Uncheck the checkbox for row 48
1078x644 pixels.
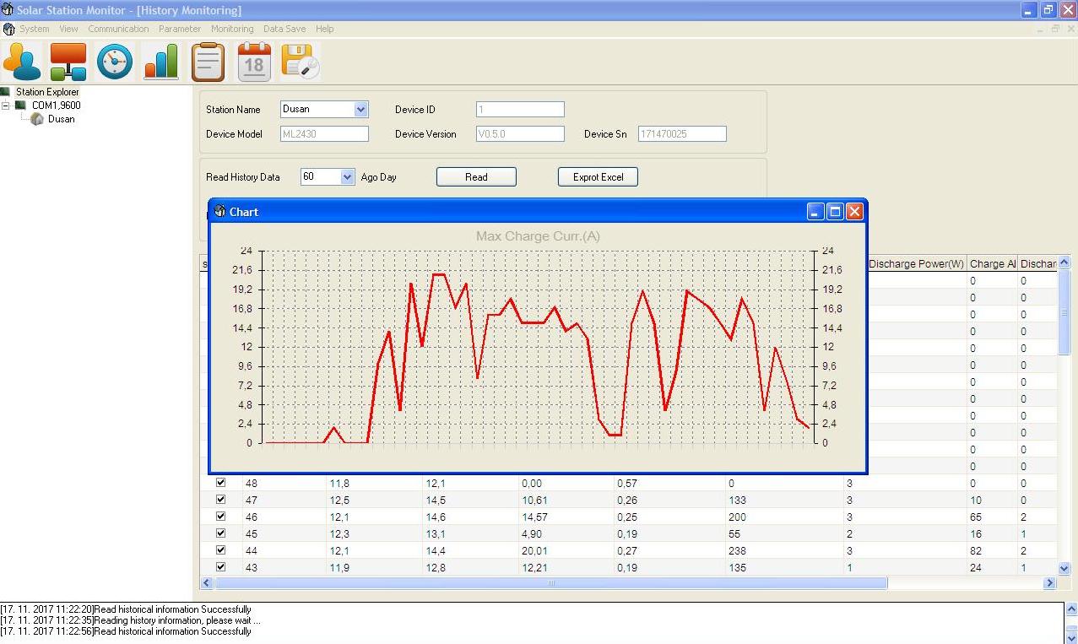point(221,483)
